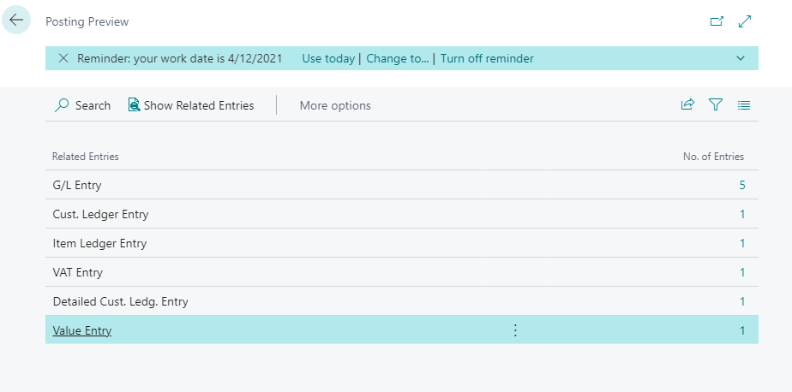The image size is (792, 392).
Task: Open the filter pane
Action: [715, 105]
